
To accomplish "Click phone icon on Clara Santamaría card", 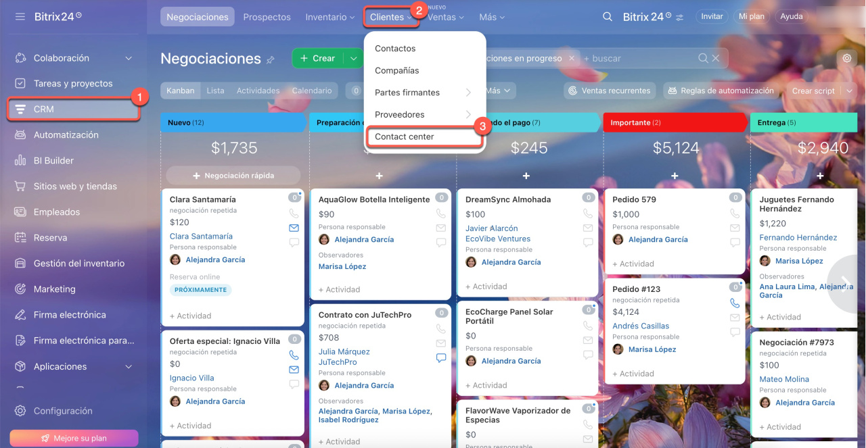I will click(294, 213).
